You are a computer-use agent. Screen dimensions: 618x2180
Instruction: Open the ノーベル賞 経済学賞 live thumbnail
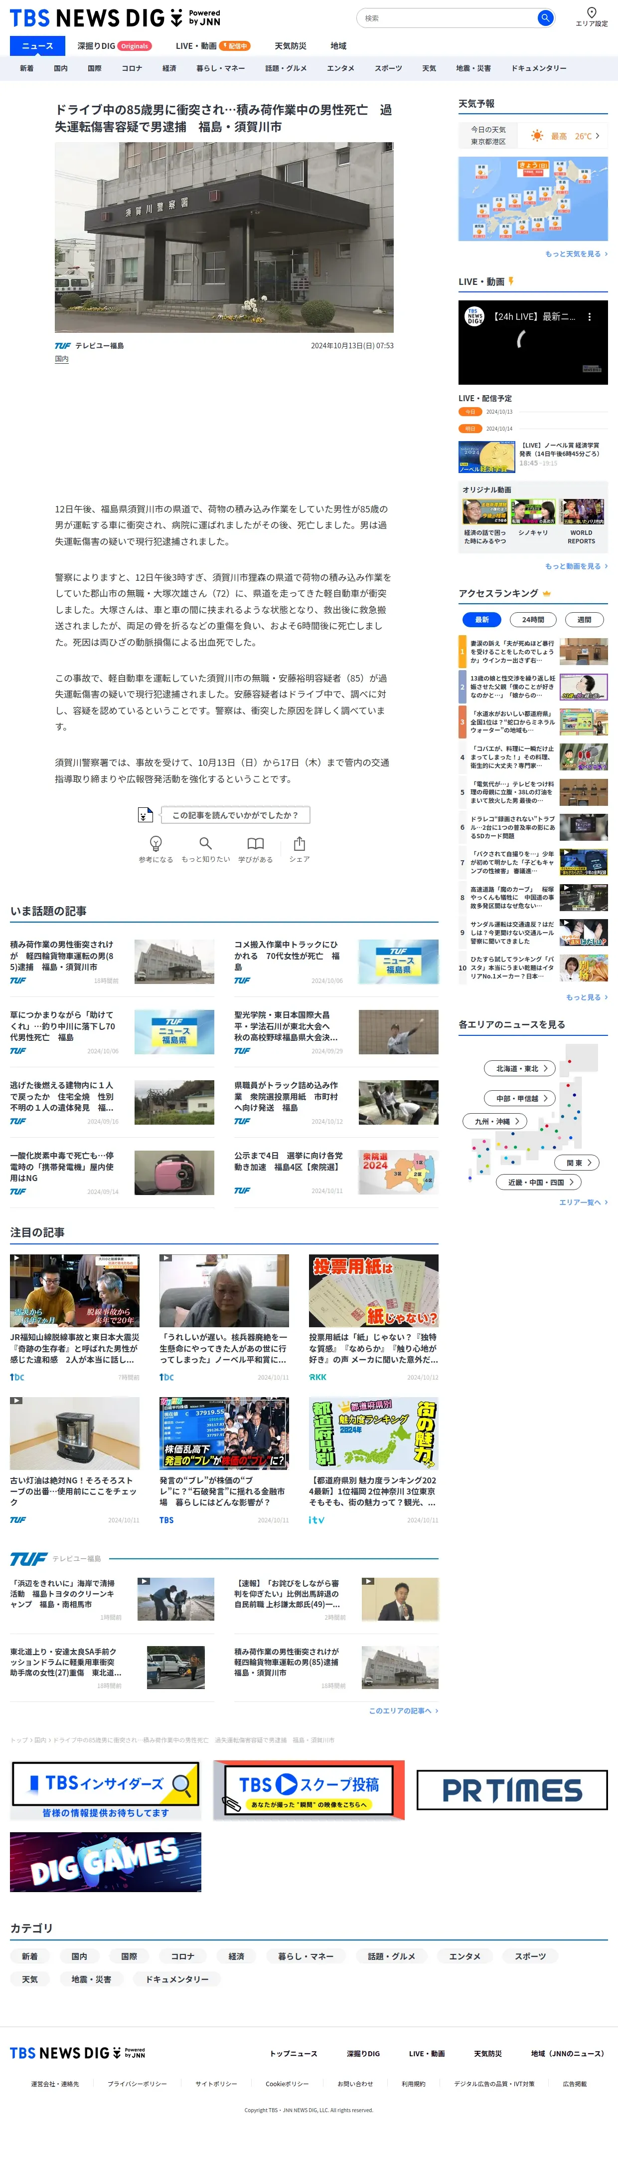tap(486, 456)
